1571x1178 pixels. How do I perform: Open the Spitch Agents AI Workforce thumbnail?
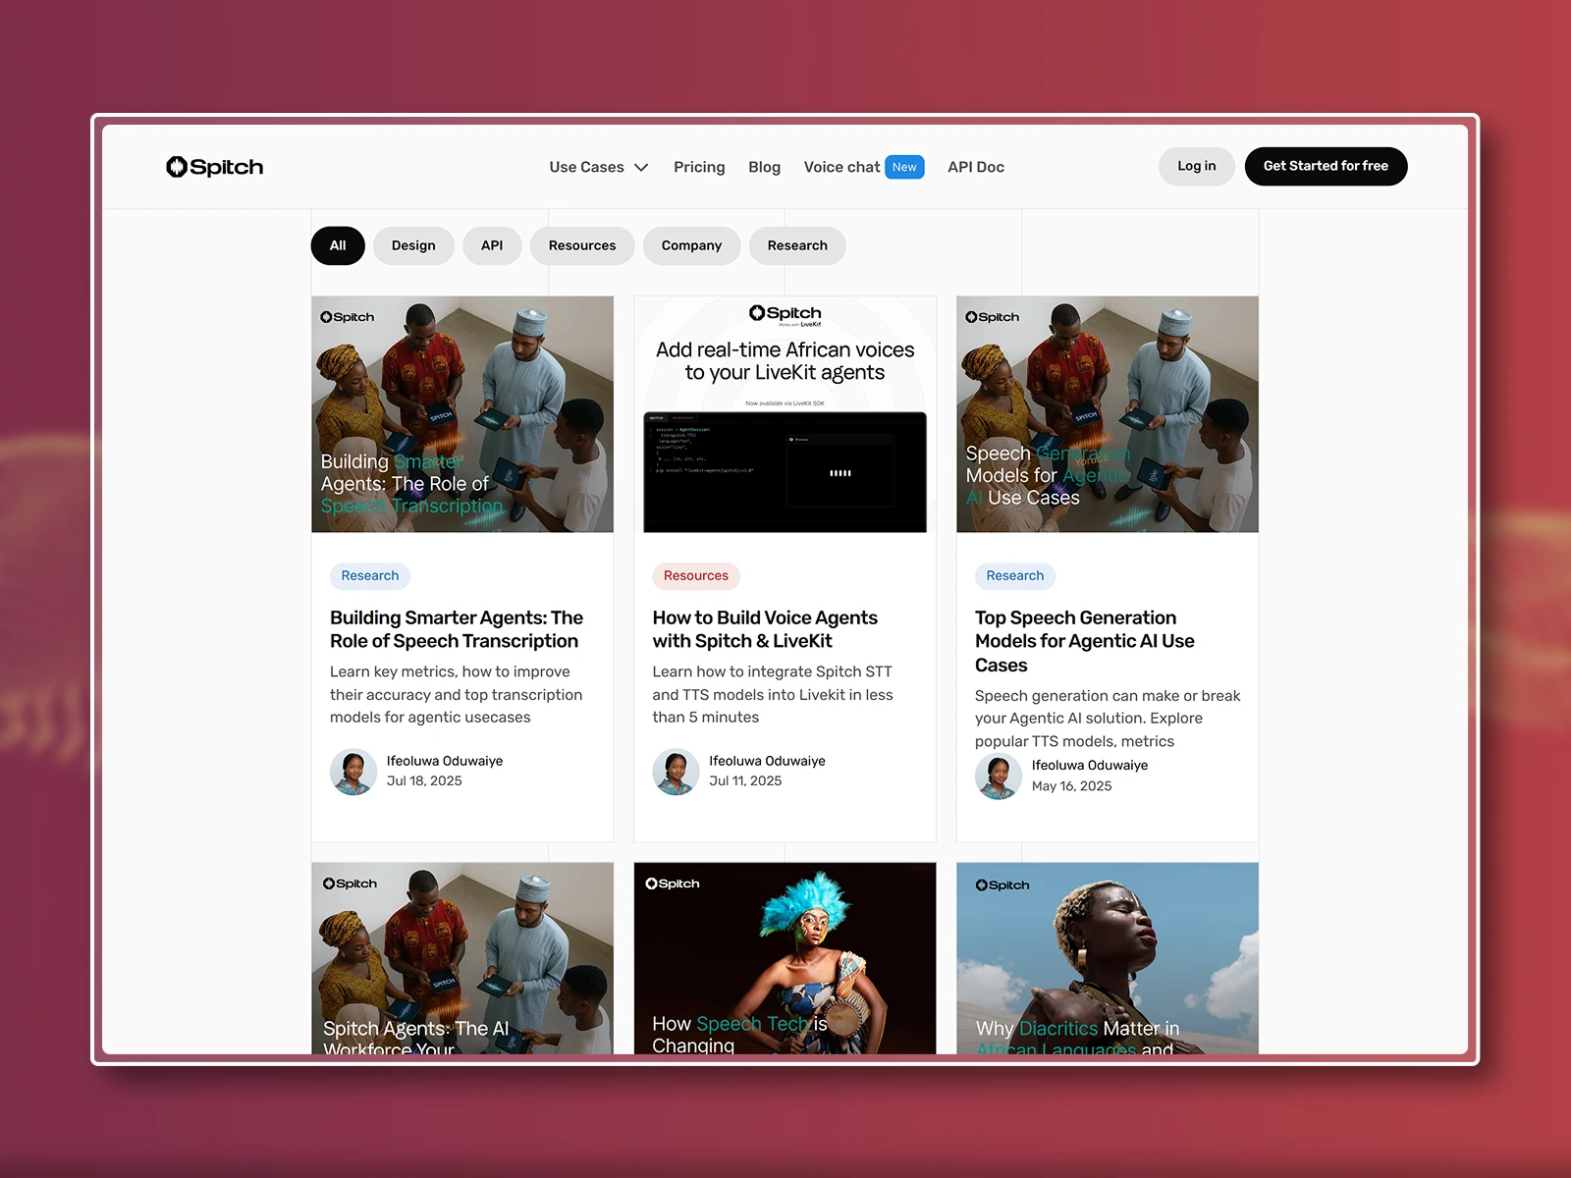[x=462, y=959]
